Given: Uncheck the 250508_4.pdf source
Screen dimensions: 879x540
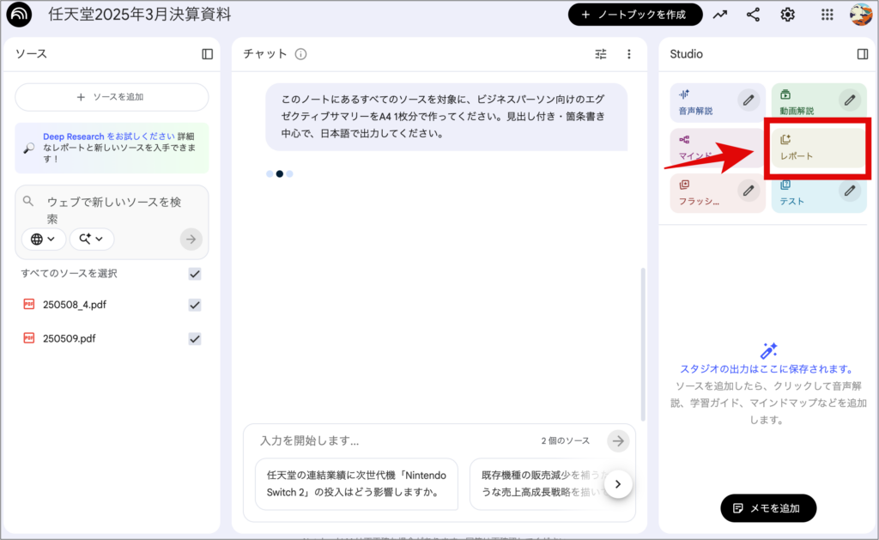Looking at the screenshot, I should (x=195, y=305).
